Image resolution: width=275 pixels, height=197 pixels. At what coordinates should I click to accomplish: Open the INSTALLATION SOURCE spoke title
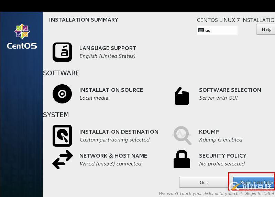(x=111, y=90)
